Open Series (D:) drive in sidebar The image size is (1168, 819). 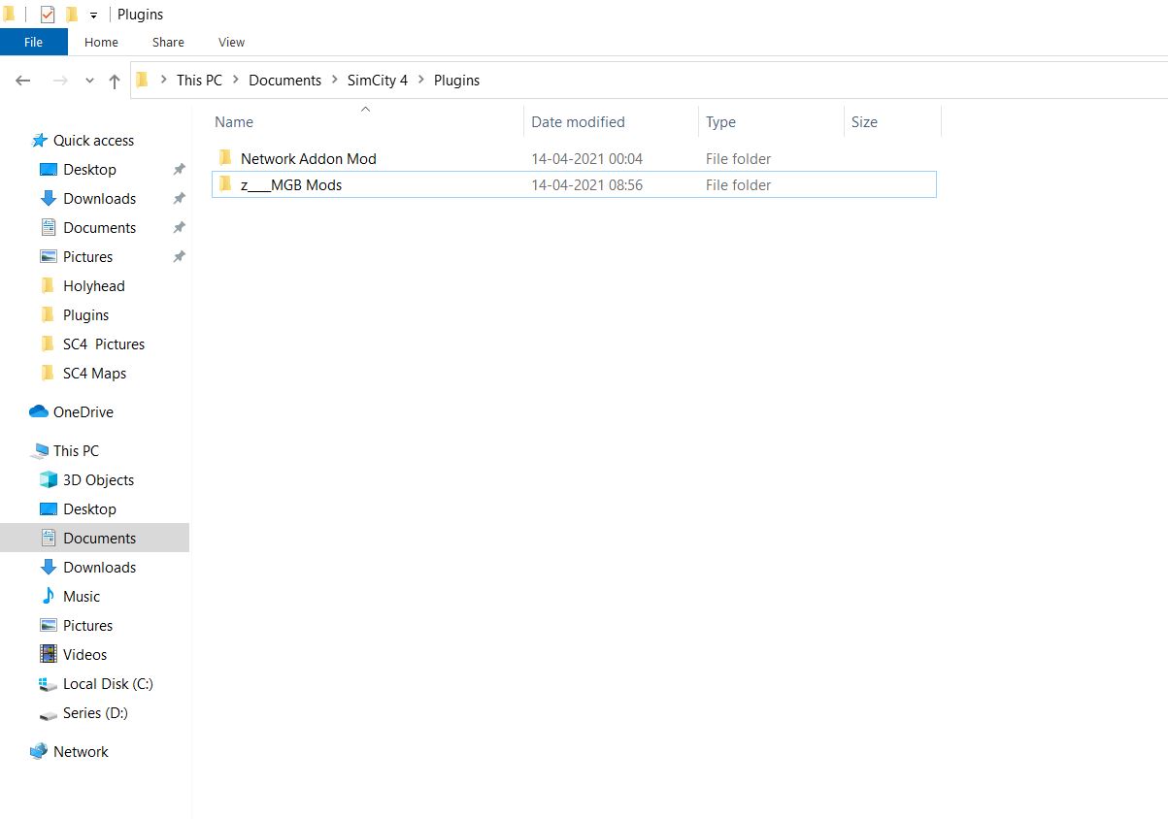click(95, 712)
